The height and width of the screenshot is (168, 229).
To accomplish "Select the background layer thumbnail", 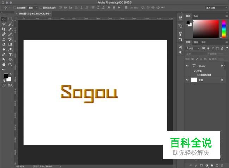I will (x=194, y=80).
